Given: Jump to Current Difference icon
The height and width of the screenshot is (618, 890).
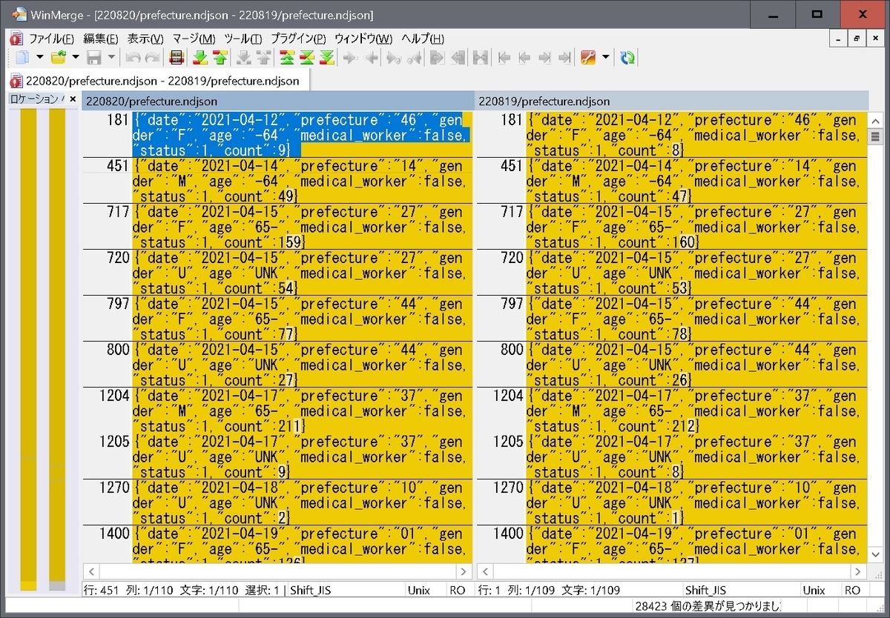Looking at the screenshot, I should (307, 57).
